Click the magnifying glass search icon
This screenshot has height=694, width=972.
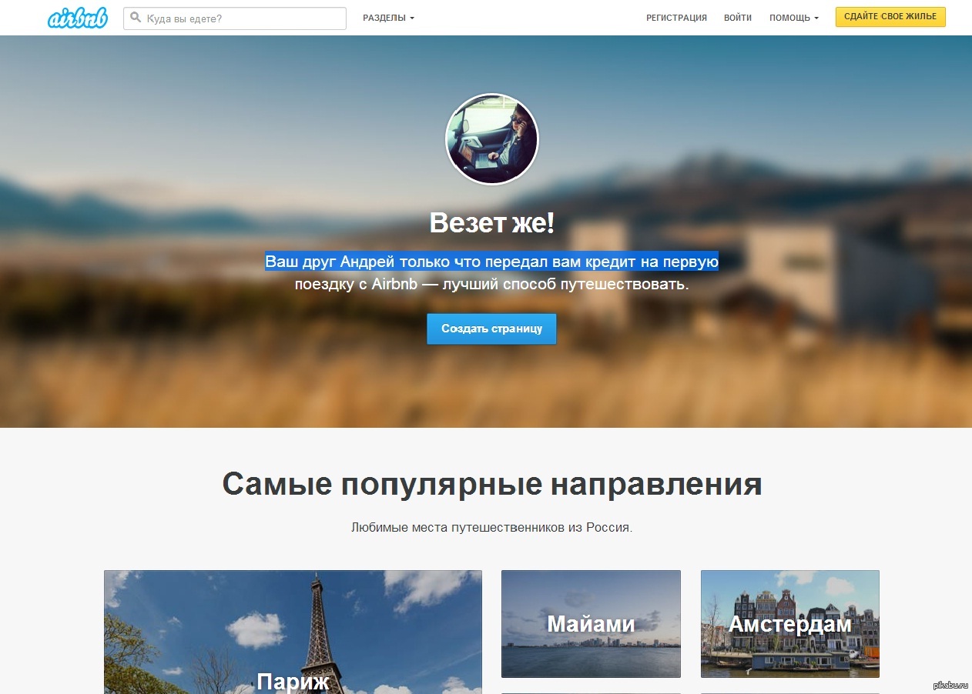[136, 18]
